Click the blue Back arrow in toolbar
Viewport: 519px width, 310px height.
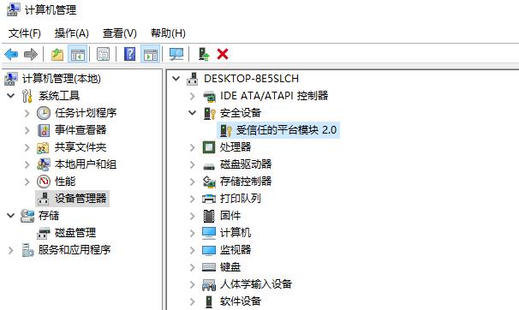point(11,54)
